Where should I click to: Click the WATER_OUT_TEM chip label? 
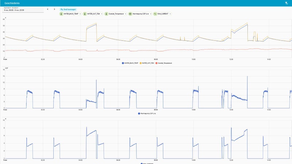[x=93, y=14]
